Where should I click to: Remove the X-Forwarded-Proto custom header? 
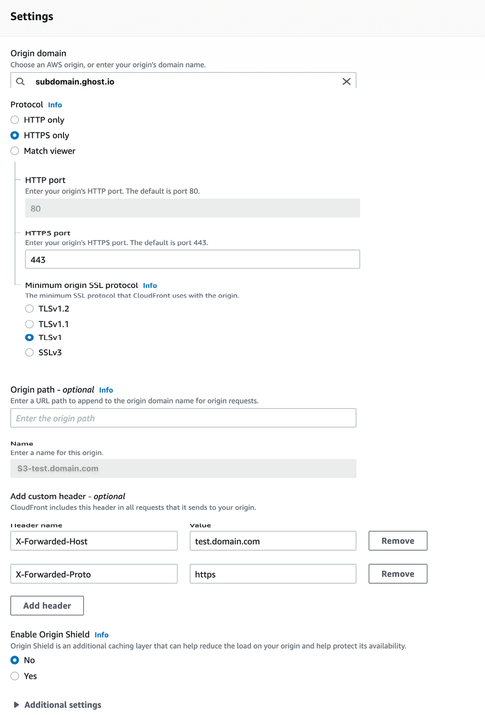click(398, 574)
